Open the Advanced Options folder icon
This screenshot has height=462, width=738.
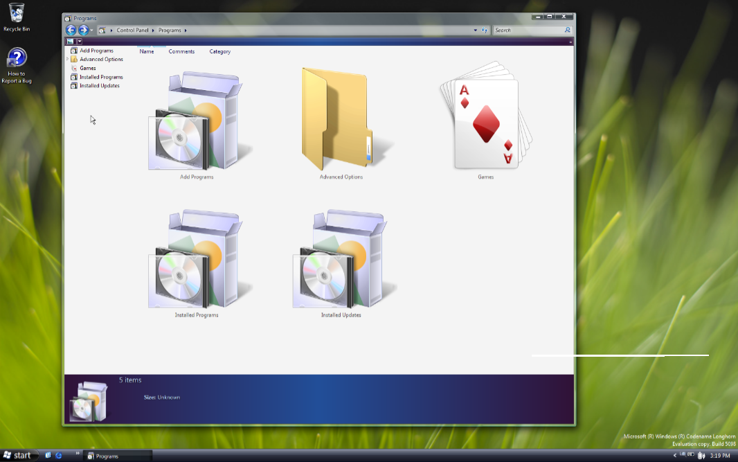pyautogui.click(x=341, y=120)
